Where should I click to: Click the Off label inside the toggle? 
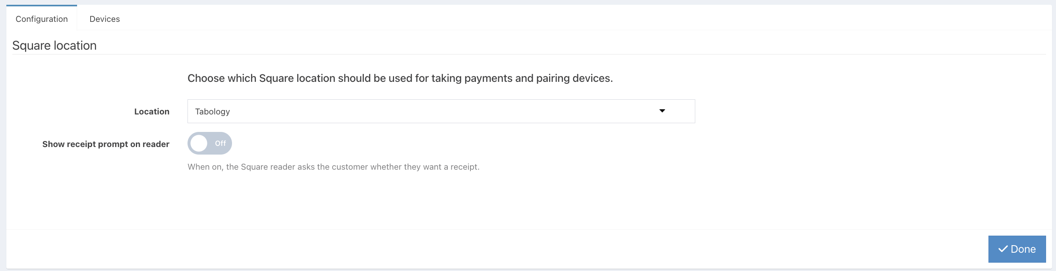(x=220, y=143)
